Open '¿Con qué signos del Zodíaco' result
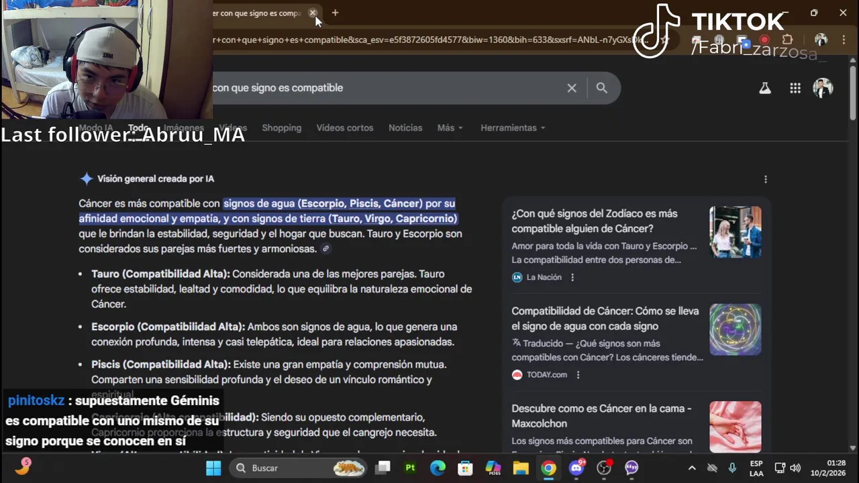859x483 pixels. pos(594,221)
